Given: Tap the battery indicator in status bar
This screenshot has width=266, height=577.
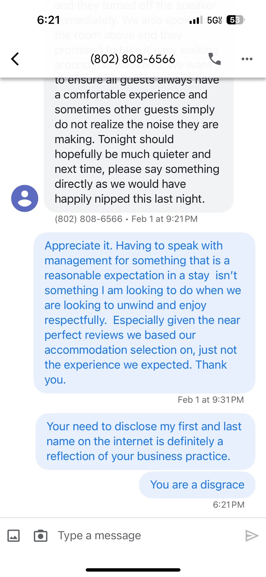Looking at the screenshot, I should point(235,20).
